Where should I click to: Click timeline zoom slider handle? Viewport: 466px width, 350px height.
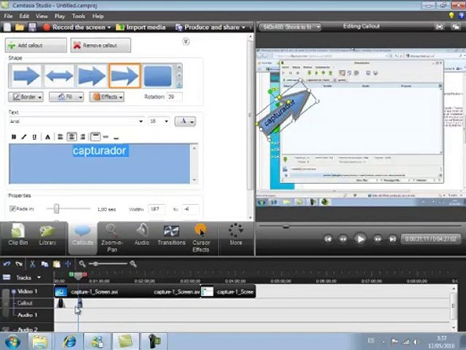[x=96, y=263]
